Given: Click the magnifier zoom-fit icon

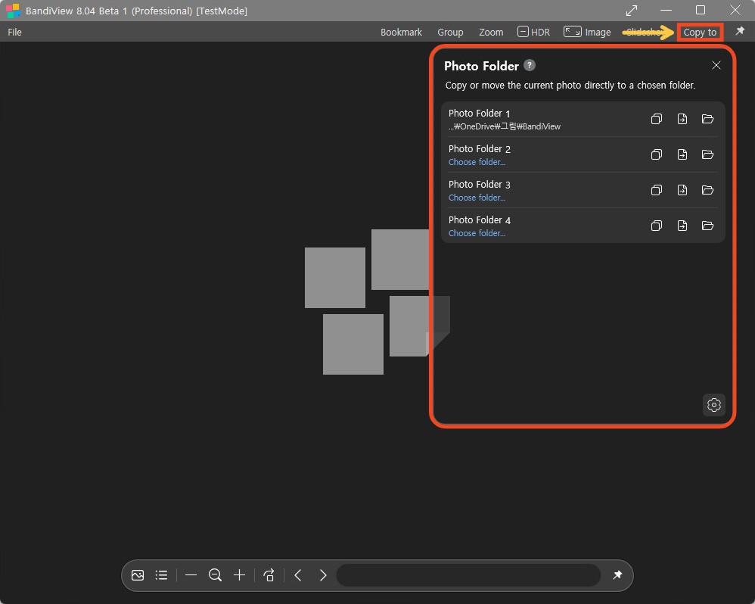Looking at the screenshot, I should [215, 575].
